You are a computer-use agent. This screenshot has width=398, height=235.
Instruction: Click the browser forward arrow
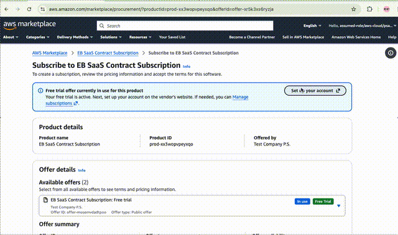pyautogui.click(x=18, y=9)
